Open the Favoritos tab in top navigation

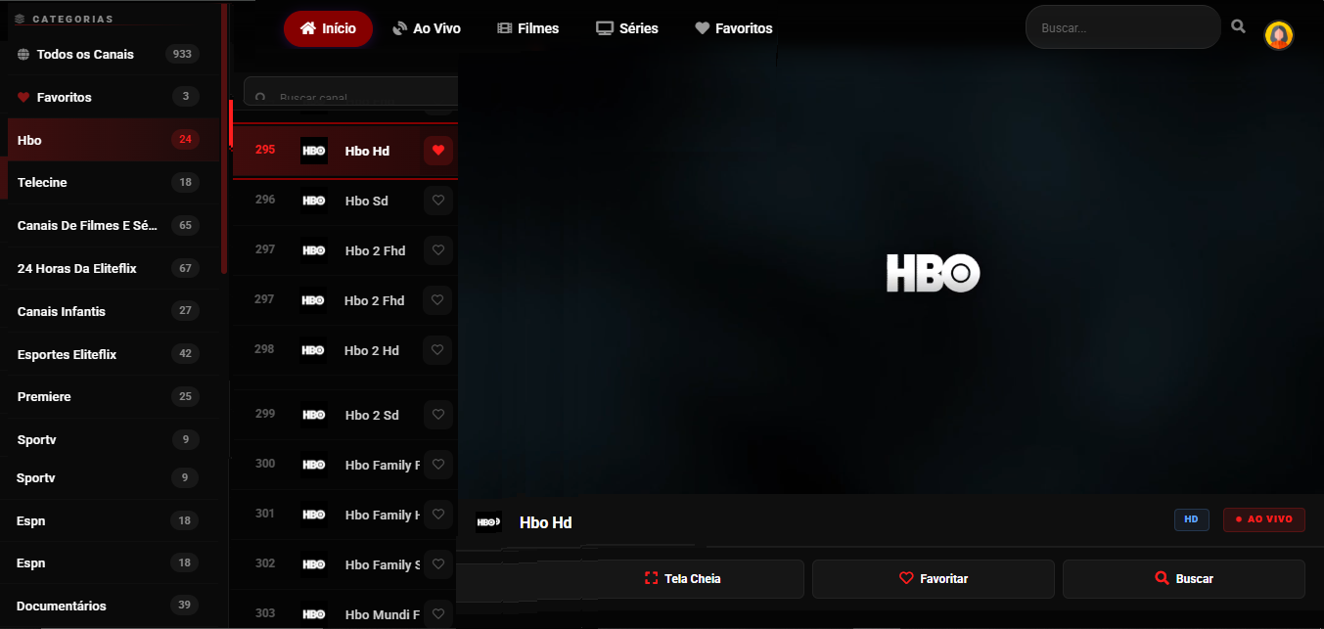coord(734,28)
